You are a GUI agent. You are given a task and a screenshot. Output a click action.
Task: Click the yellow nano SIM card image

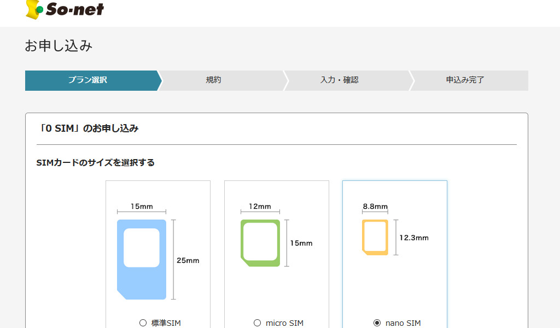pyautogui.click(x=375, y=237)
